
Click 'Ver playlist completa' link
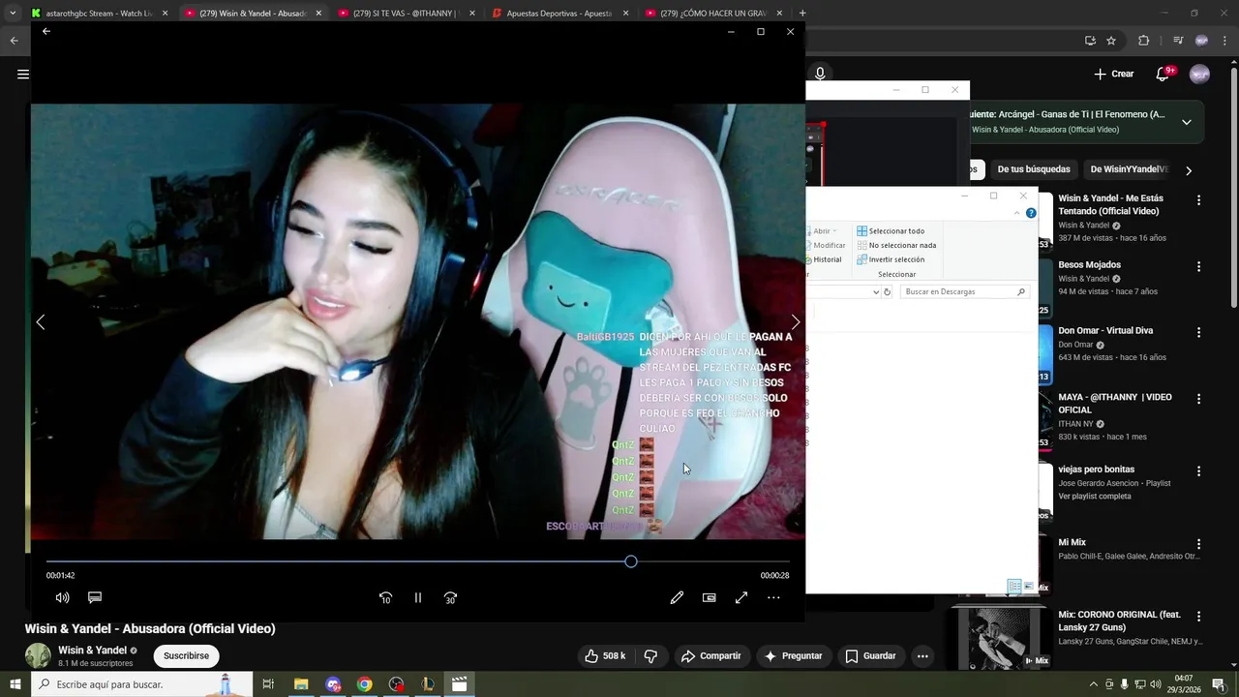(1095, 496)
